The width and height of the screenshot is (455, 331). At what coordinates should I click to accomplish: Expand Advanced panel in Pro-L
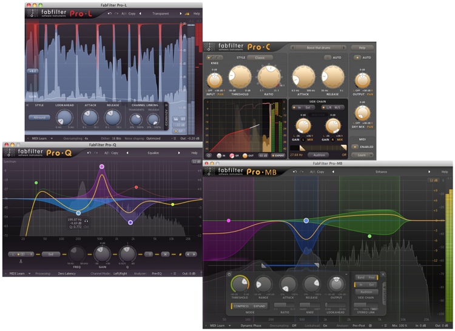166,117
